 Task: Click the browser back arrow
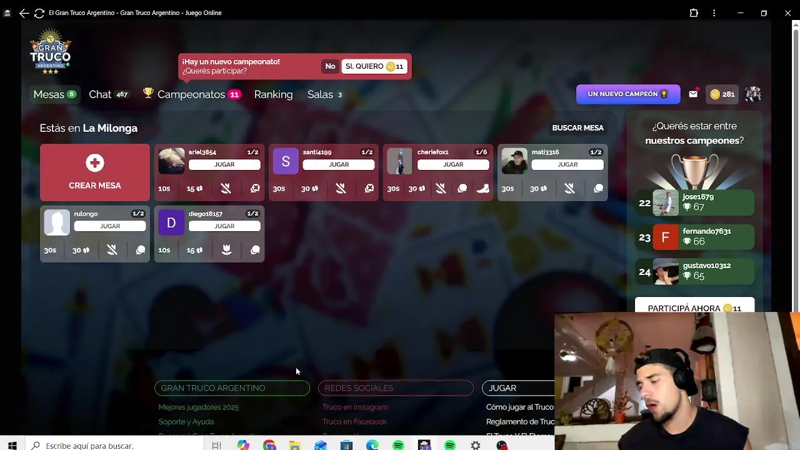(x=24, y=12)
